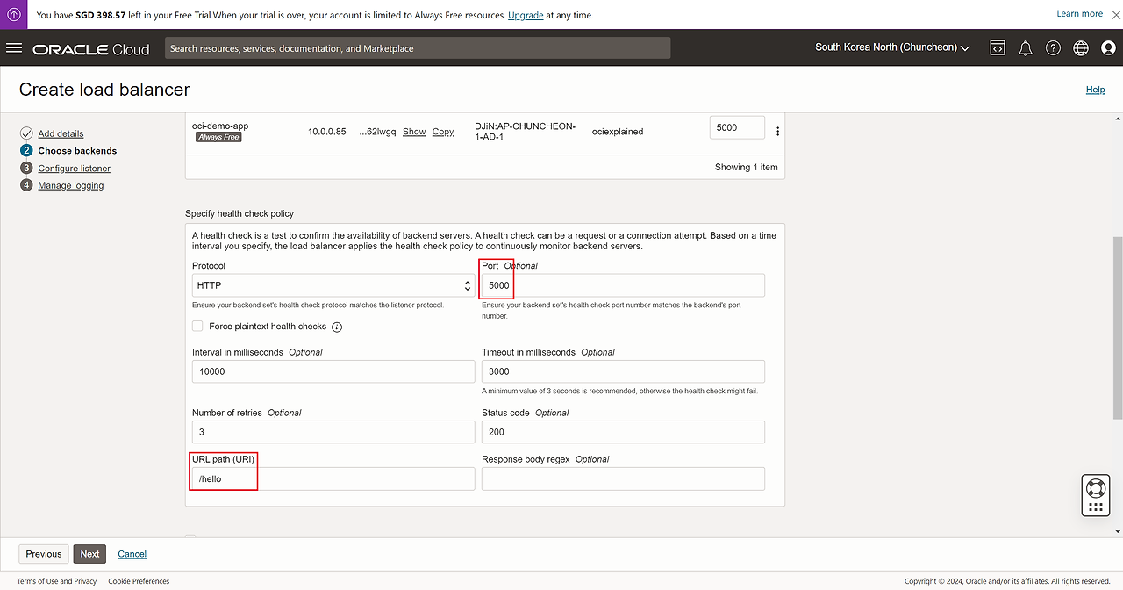This screenshot has height=590, width=1123.
Task: Open the language globe icon
Action: click(x=1080, y=48)
